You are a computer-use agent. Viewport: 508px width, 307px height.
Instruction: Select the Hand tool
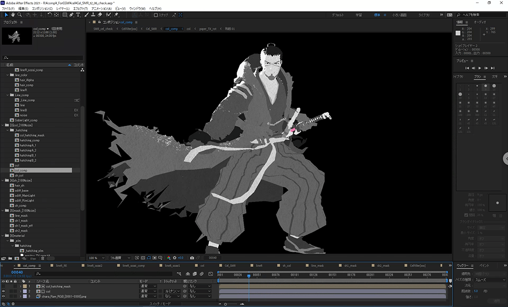pos(13,15)
